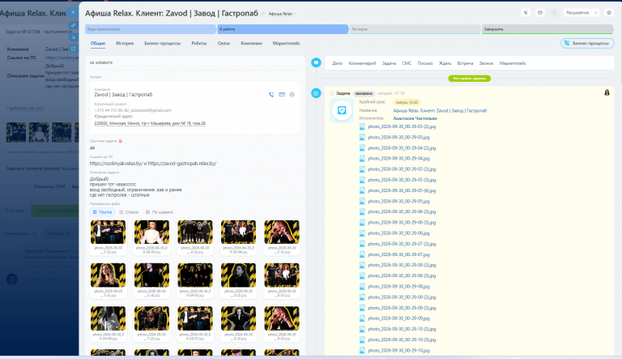The height and width of the screenshot is (359, 622).
Task: Open the Расширения dropdown arrow
Action: (595, 13)
